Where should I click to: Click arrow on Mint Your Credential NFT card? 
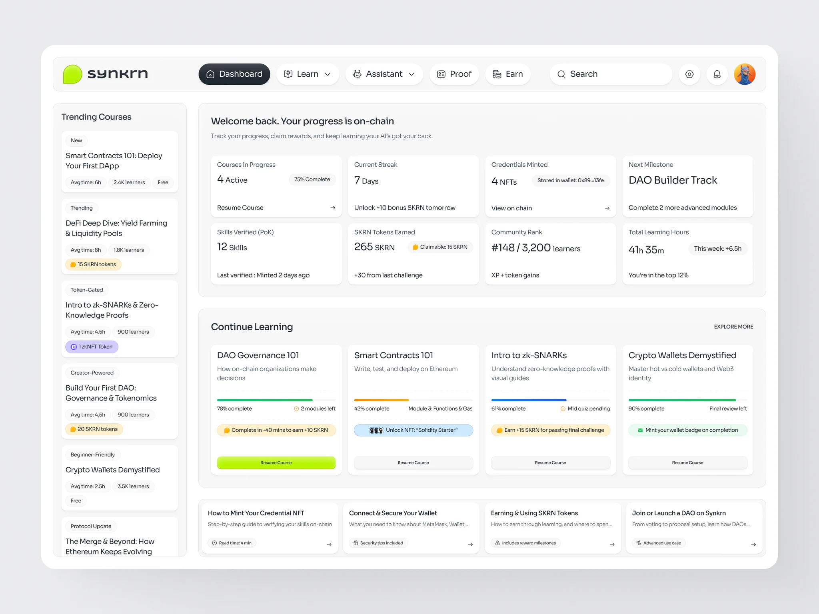[x=329, y=544]
